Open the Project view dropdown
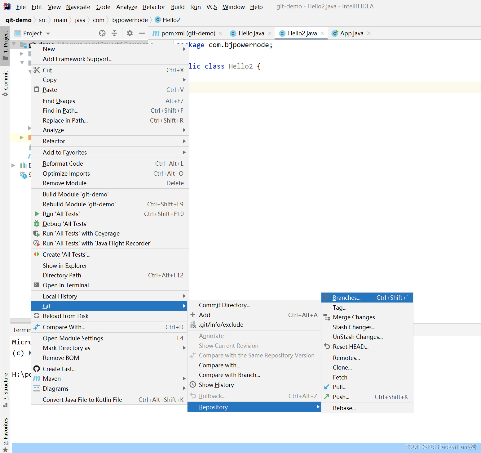The width and height of the screenshot is (481, 453). (x=48, y=34)
